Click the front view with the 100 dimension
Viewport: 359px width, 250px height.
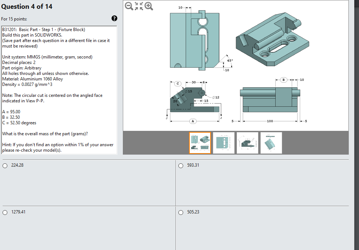(x=270, y=99)
